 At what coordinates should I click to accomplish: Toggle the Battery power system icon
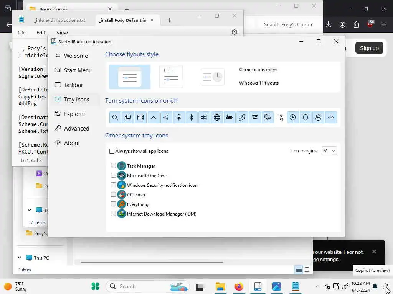(230, 118)
